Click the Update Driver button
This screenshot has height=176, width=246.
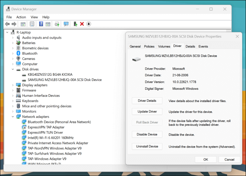tap(147, 111)
